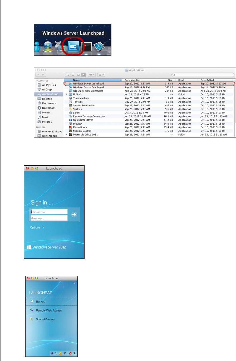
Task: Expand the Microsoft Office 2011 folder triangle
Action: 66,135
